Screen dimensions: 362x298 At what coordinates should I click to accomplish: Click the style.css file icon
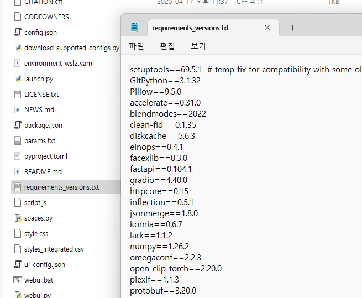pyautogui.click(x=18, y=233)
